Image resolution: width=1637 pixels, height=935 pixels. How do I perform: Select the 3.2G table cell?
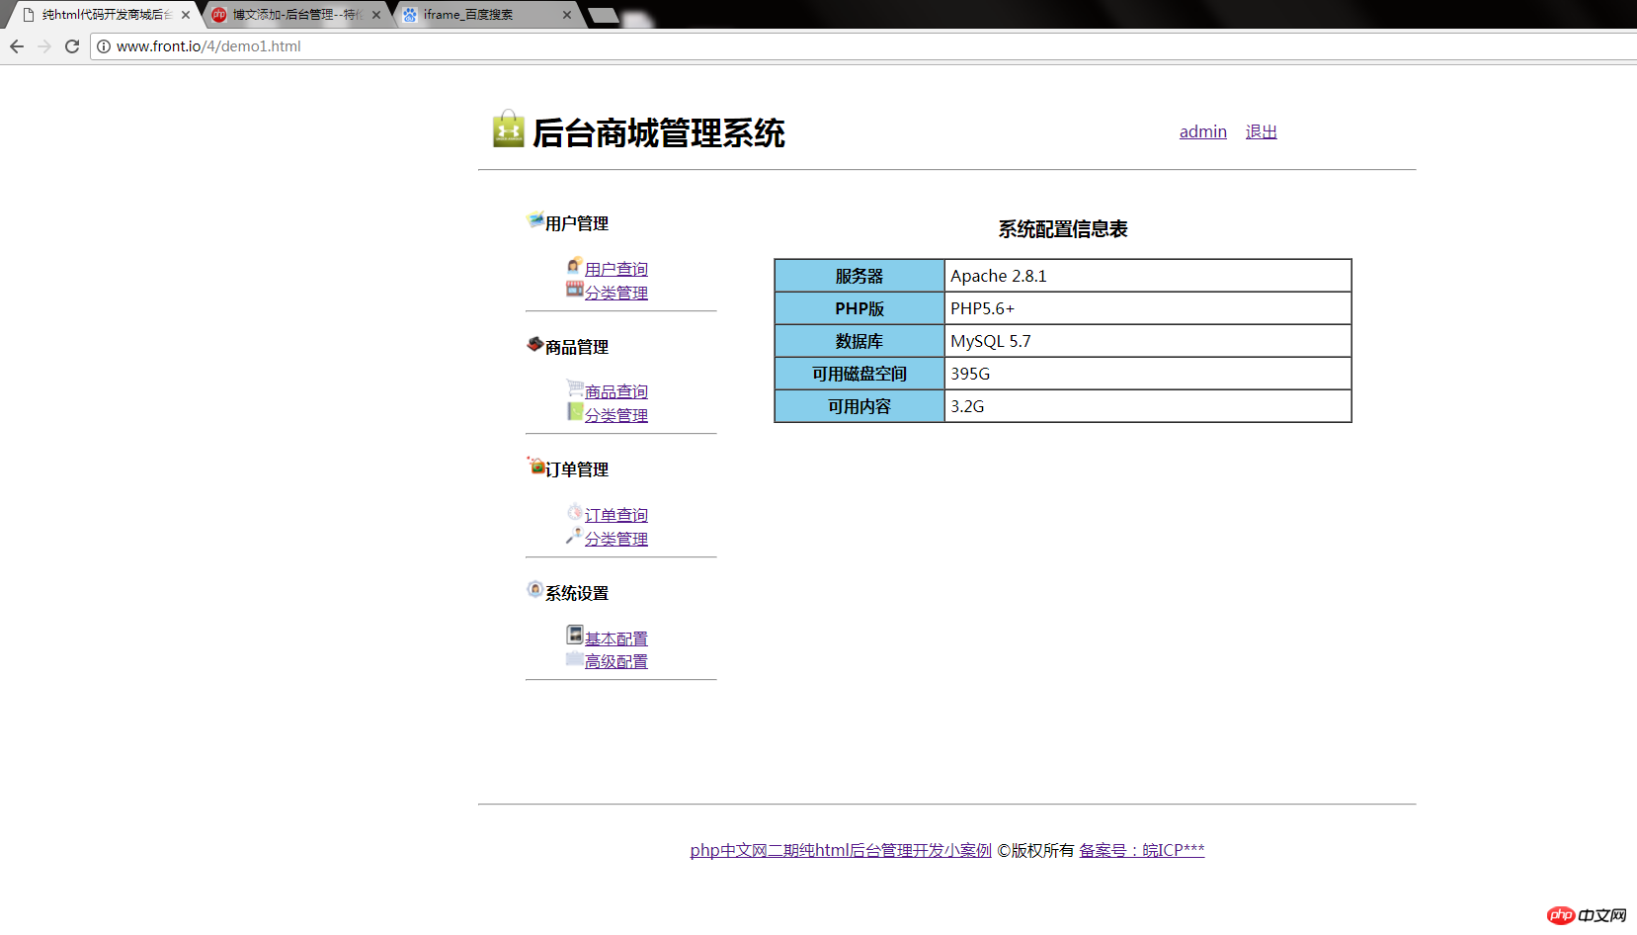[x=1148, y=406]
